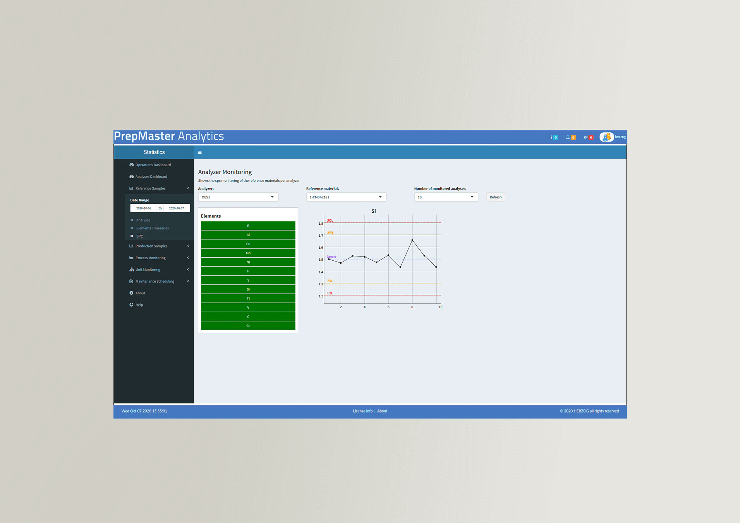
Task: Select the Analyses submenu item
Action: [x=143, y=220]
